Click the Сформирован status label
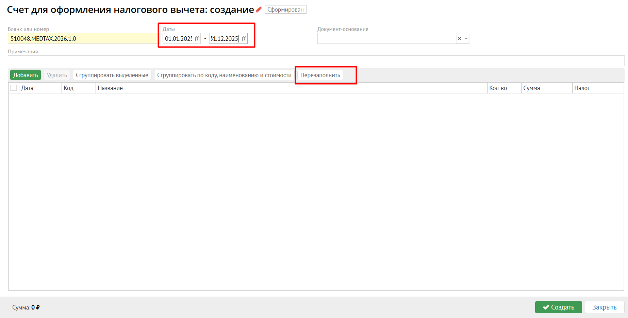Image resolution: width=628 pixels, height=318 pixels. pyautogui.click(x=285, y=10)
